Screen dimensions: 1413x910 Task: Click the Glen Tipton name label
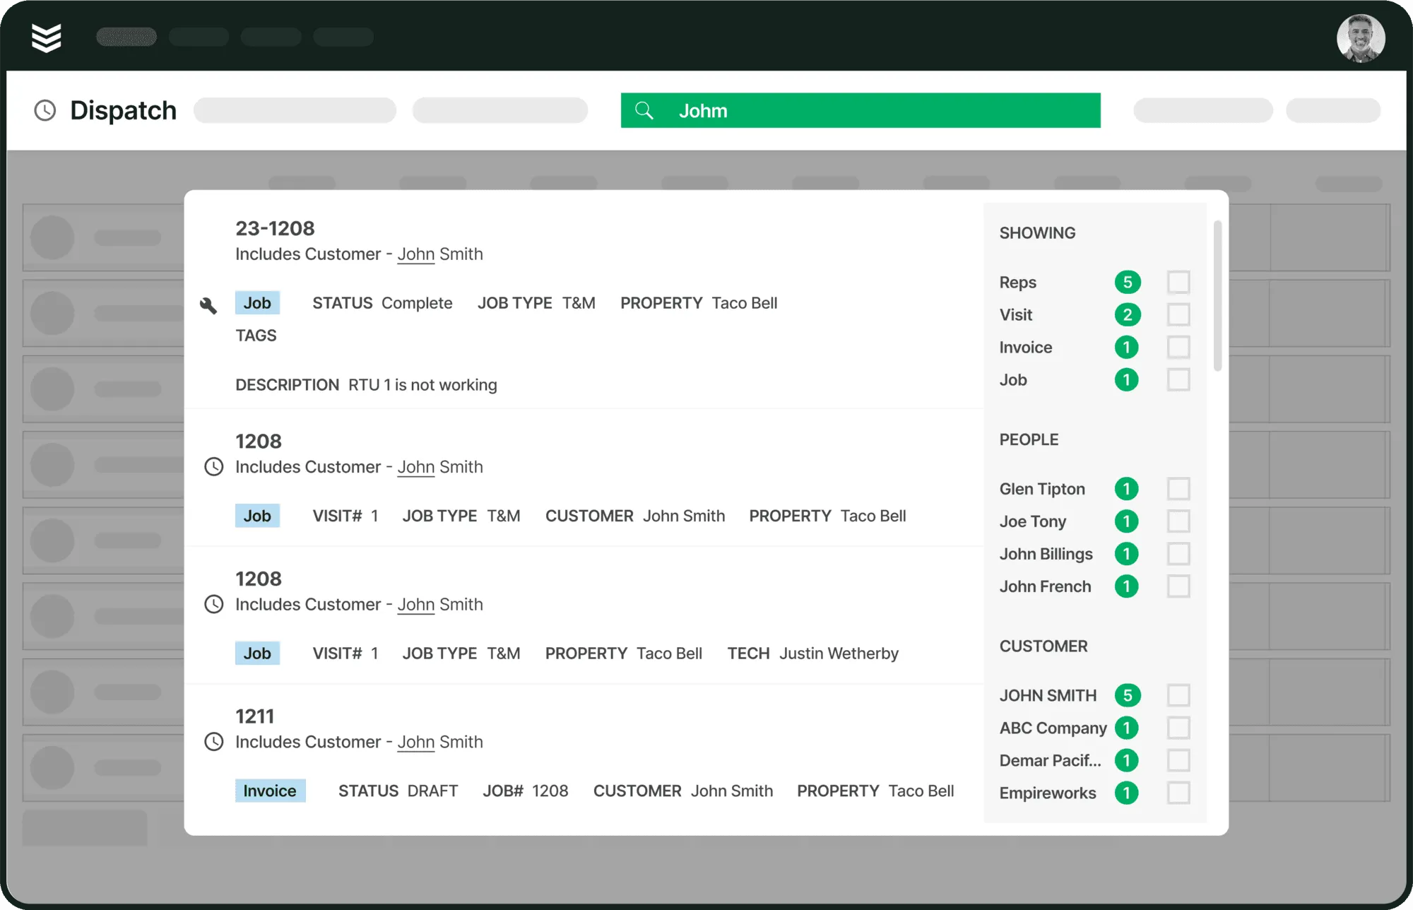(1042, 489)
